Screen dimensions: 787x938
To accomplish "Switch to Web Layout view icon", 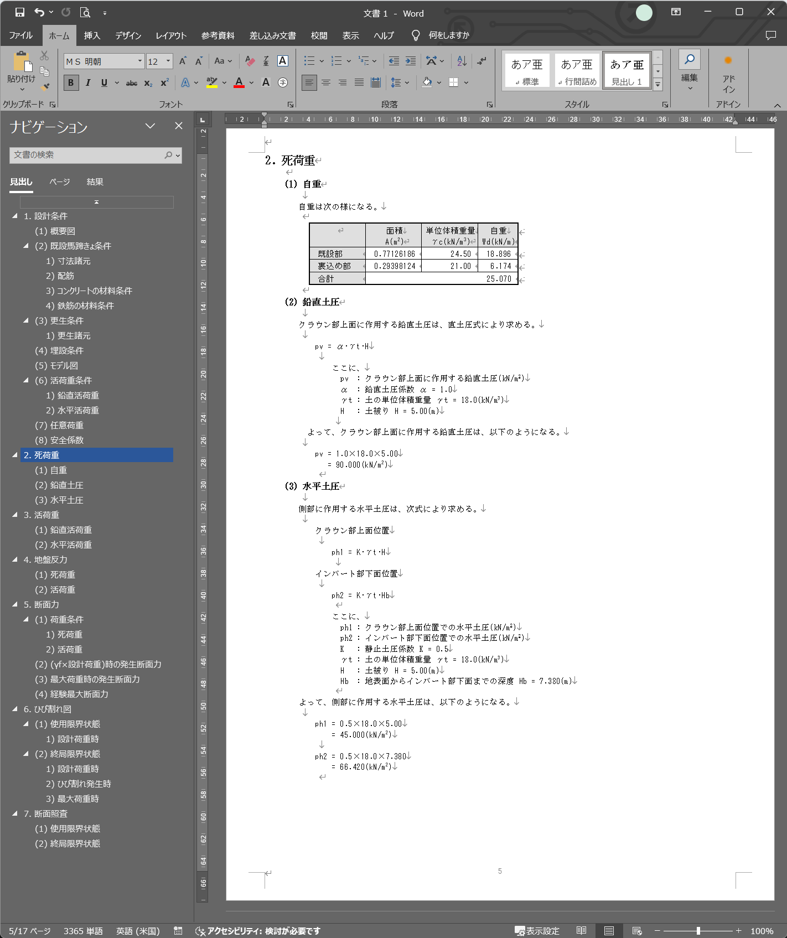I will [637, 931].
